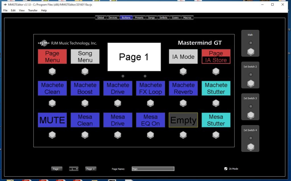Click the Ext Switch 4 LED indicator
291x181 pixels.
251,138
